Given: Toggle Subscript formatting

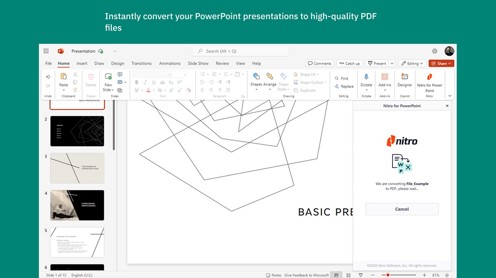Looking at the screenshot, I should pos(171,82).
